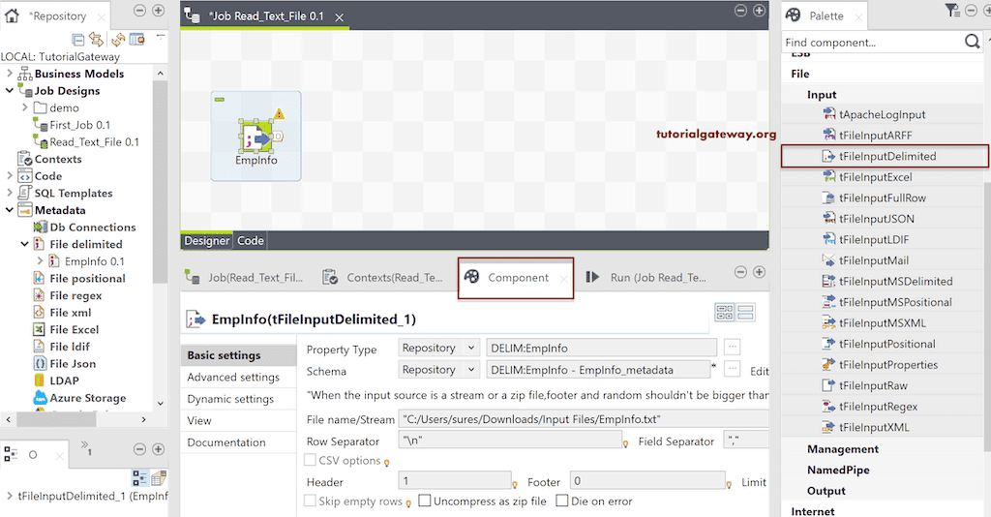Switch to the Component tab
This screenshot has width=991, height=517.
(x=516, y=278)
